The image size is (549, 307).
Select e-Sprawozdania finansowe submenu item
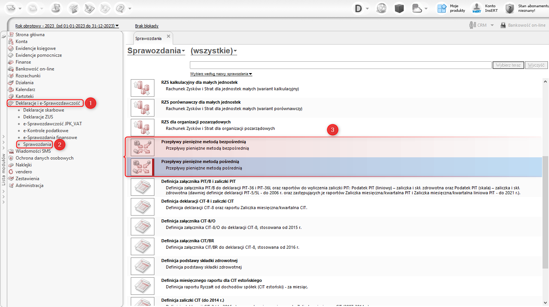(50, 138)
